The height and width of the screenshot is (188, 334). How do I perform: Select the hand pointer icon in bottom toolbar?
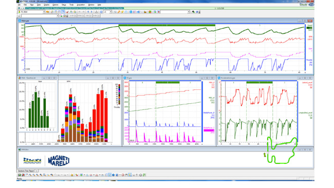pos(72,175)
